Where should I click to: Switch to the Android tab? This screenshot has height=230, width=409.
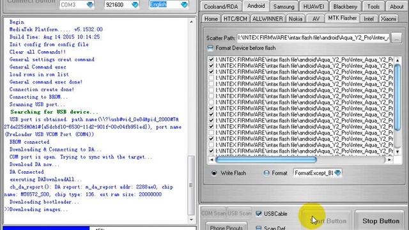tap(256, 6)
